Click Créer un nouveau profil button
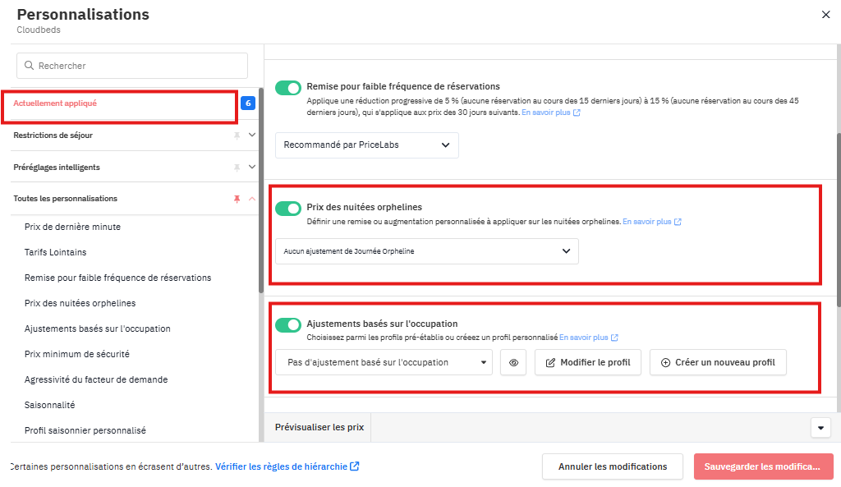 718,362
